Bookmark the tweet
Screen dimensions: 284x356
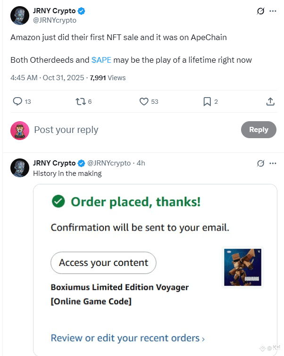tap(207, 101)
